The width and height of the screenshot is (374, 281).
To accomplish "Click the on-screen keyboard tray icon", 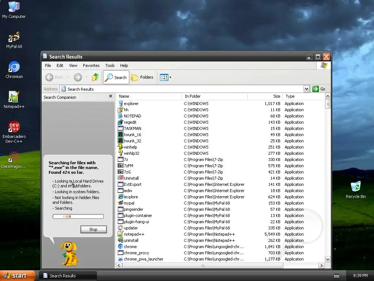I will (336, 276).
